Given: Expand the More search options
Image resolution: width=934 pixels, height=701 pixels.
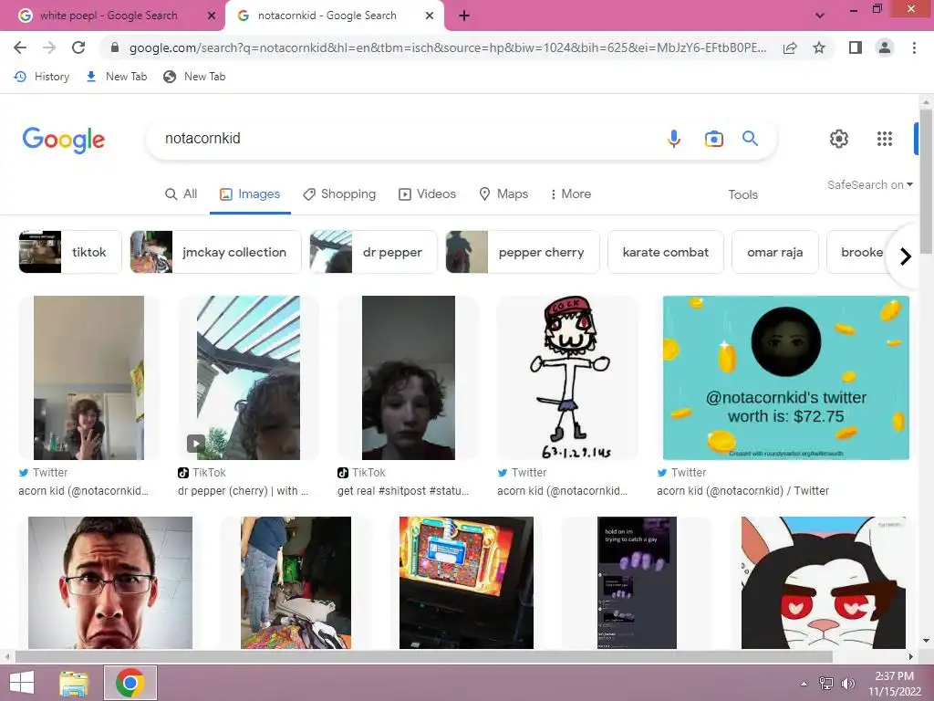Looking at the screenshot, I should 571,194.
